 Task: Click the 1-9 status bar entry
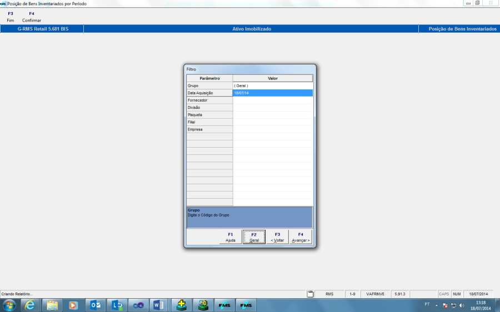(352, 294)
